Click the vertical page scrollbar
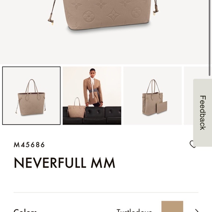Screen dimensions: 212x212 tap(209, 38)
